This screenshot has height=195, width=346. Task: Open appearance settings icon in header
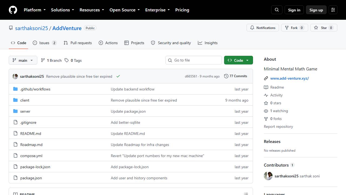(333, 10)
